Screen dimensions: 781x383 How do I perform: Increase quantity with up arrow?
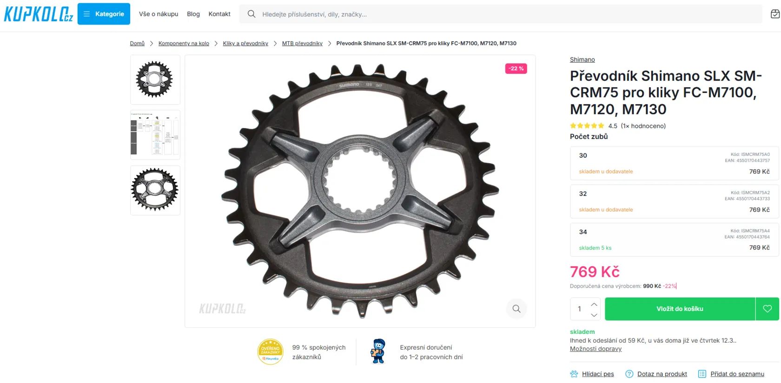click(x=594, y=304)
